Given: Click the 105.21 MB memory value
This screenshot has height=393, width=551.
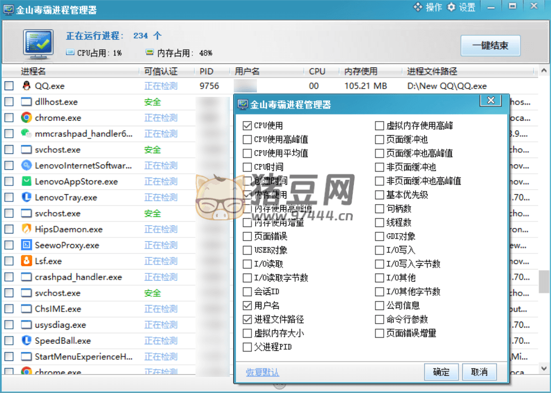Looking at the screenshot, I should tap(365, 86).
